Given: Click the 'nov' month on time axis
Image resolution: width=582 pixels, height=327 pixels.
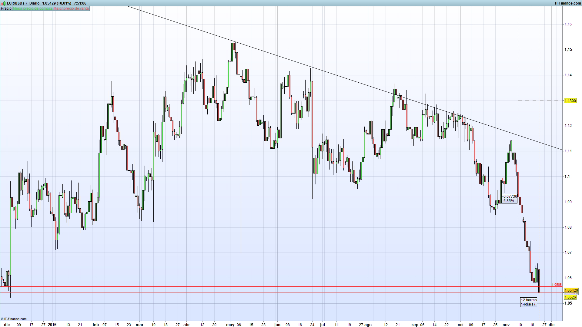Looking at the screenshot, I should [x=506, y=325].
